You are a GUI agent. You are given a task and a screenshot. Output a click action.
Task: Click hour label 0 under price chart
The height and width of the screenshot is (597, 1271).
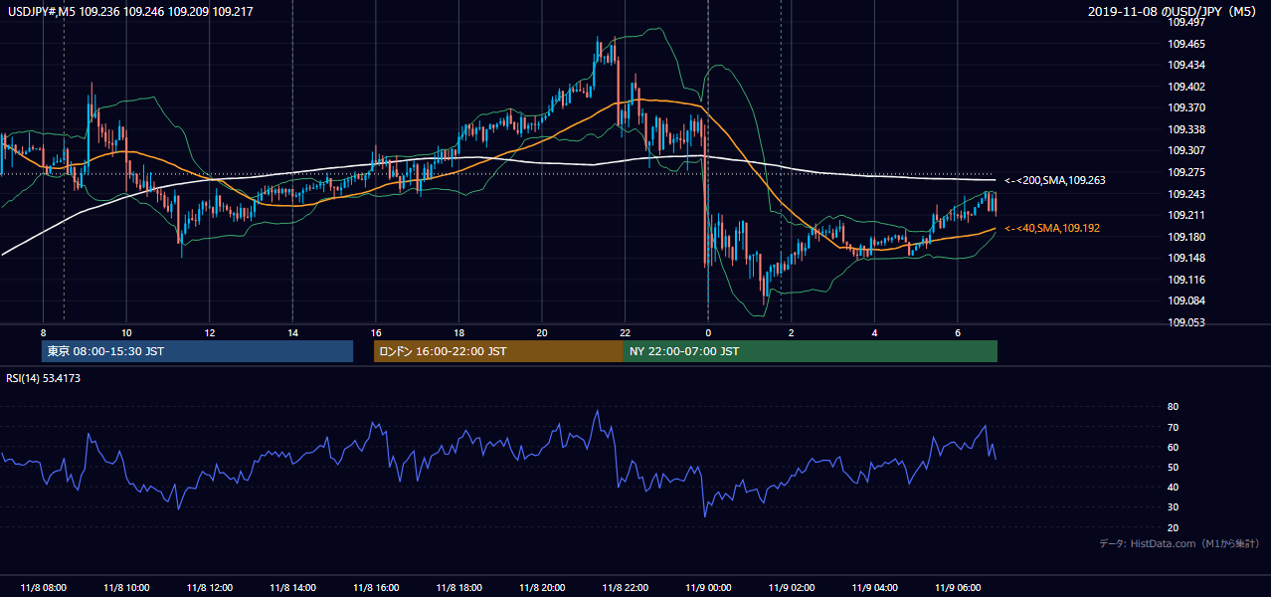coord(708,332)
